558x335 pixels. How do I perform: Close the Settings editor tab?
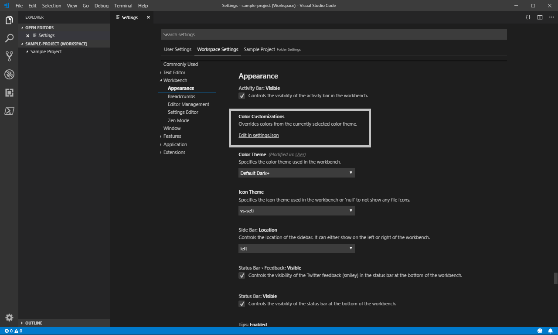pos(148,17)
